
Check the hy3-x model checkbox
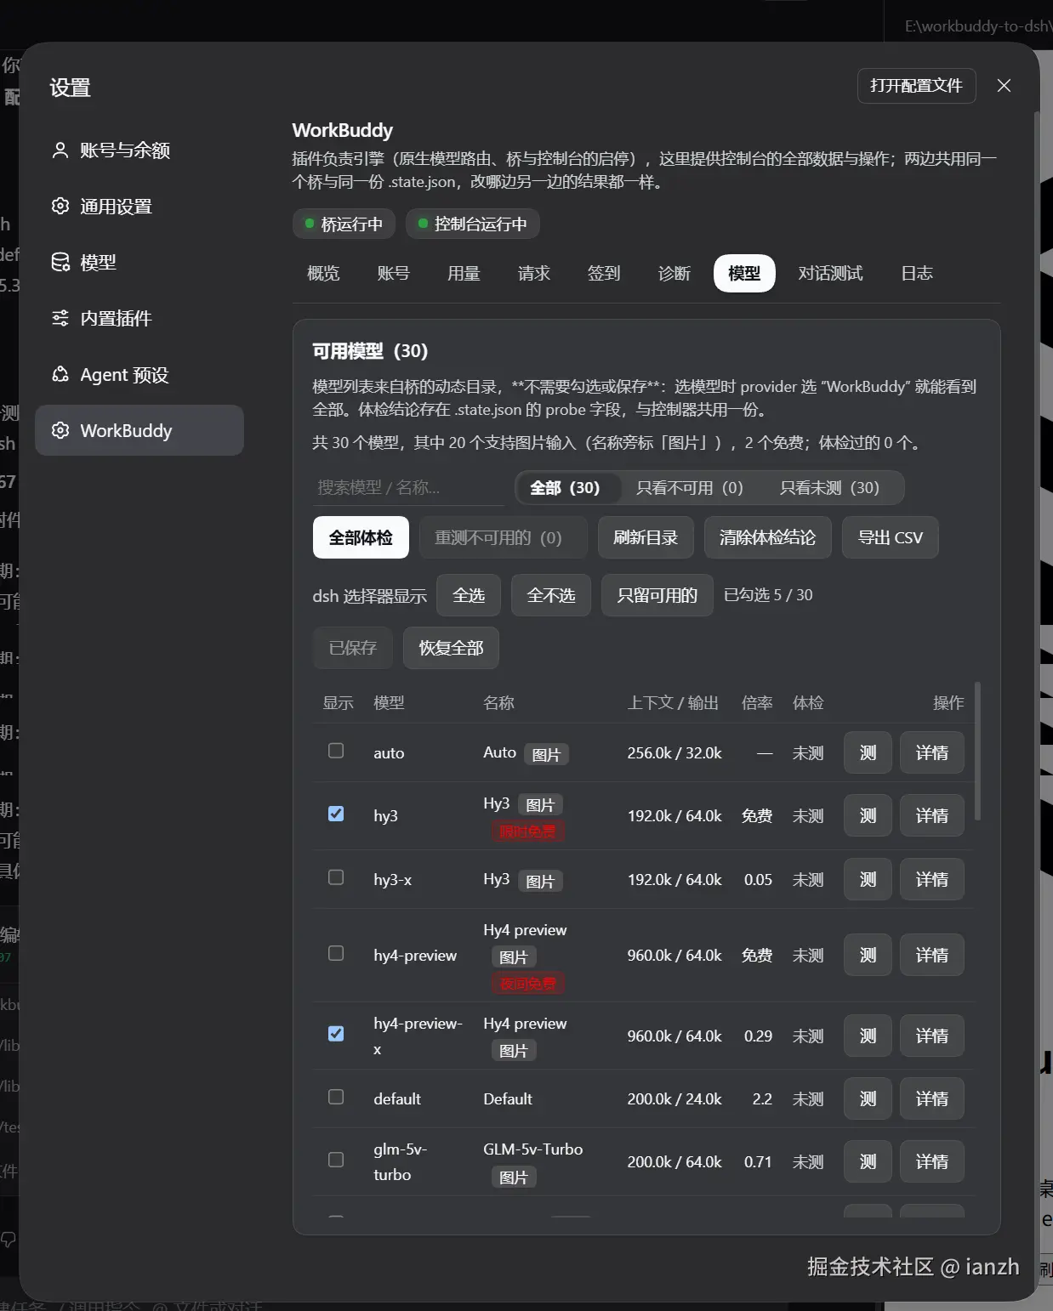click(x=336, y=877)
